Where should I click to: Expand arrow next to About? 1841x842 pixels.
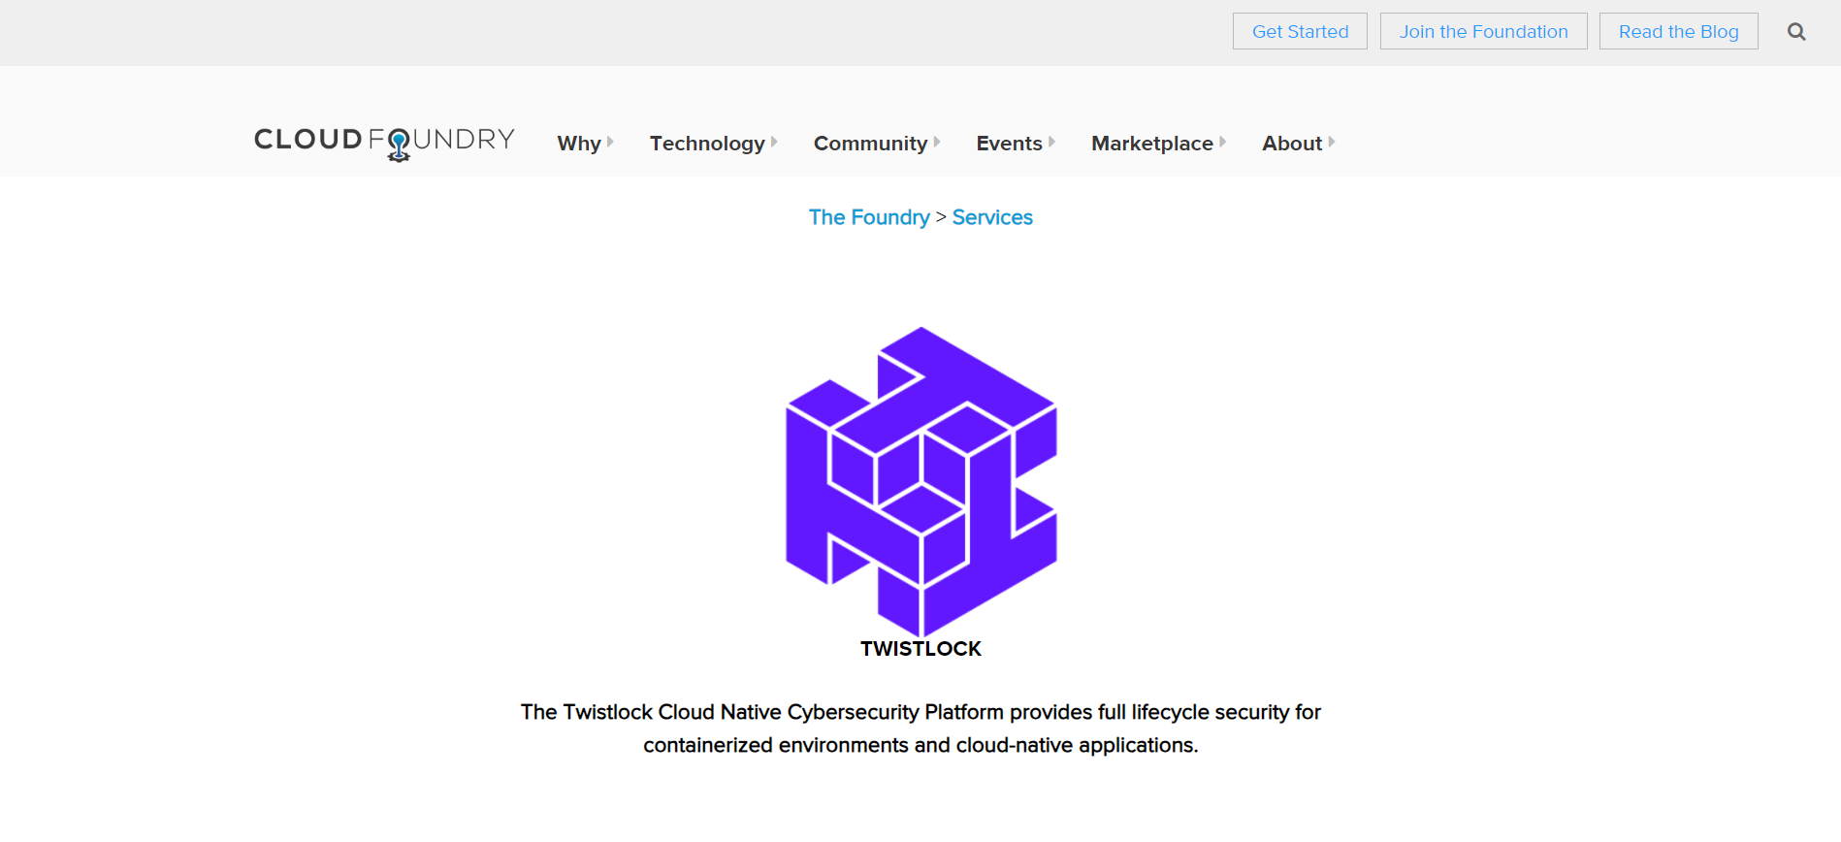pos(1332,142)
